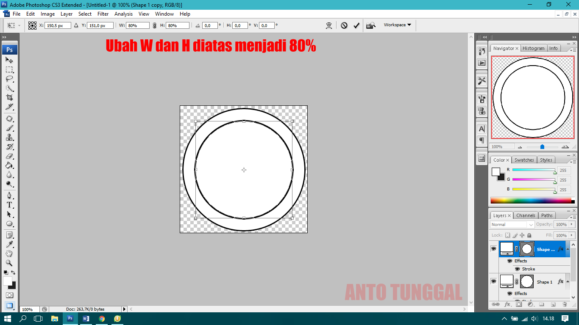The image size is (579, 325).
Task: Move the Navigator zoom slider
Action: tap(542, 147)
